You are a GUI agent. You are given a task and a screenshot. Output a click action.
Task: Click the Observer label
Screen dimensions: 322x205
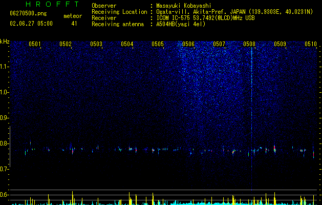pos(104,6)
